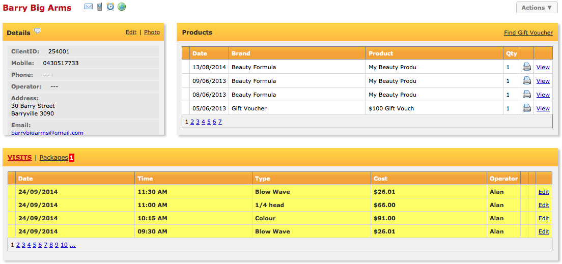This screenshot has width=562, height=264.
Task: Go to Visits page 7
Action: point(45,245)
